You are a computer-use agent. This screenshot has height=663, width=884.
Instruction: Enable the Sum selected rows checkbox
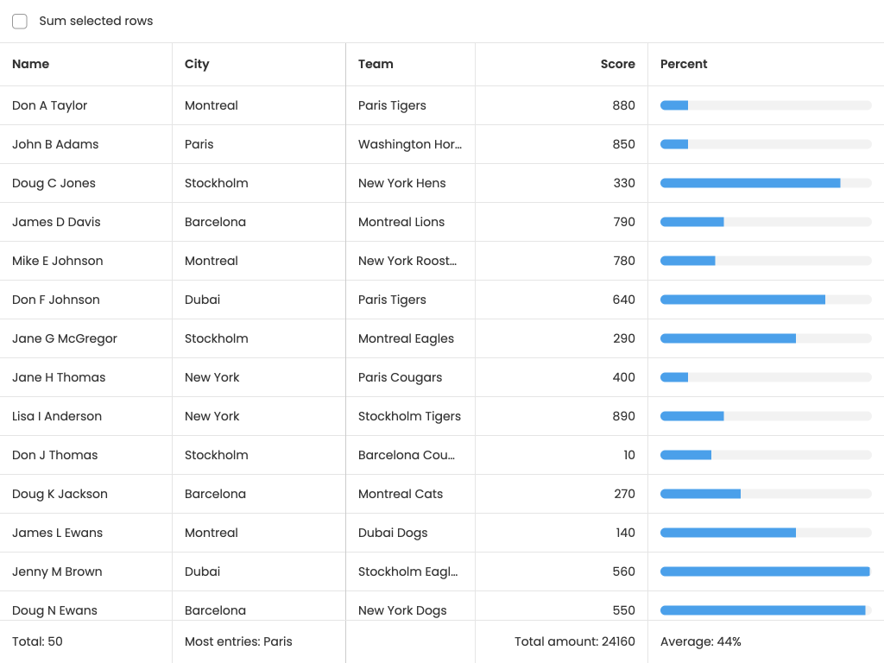tap(20, 22)
